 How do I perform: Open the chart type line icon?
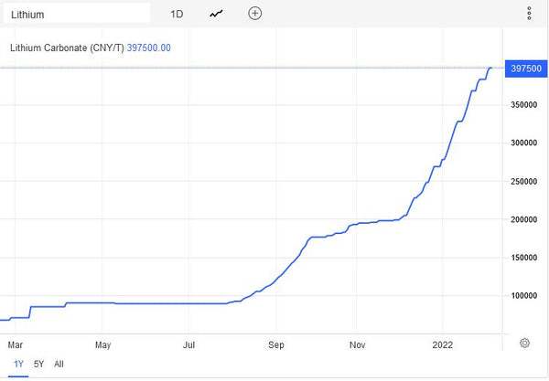coord(216,14)
